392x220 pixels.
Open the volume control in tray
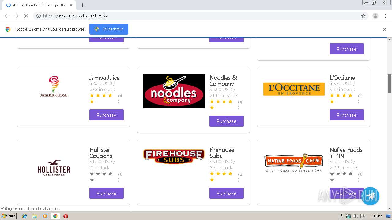point(355,216)
